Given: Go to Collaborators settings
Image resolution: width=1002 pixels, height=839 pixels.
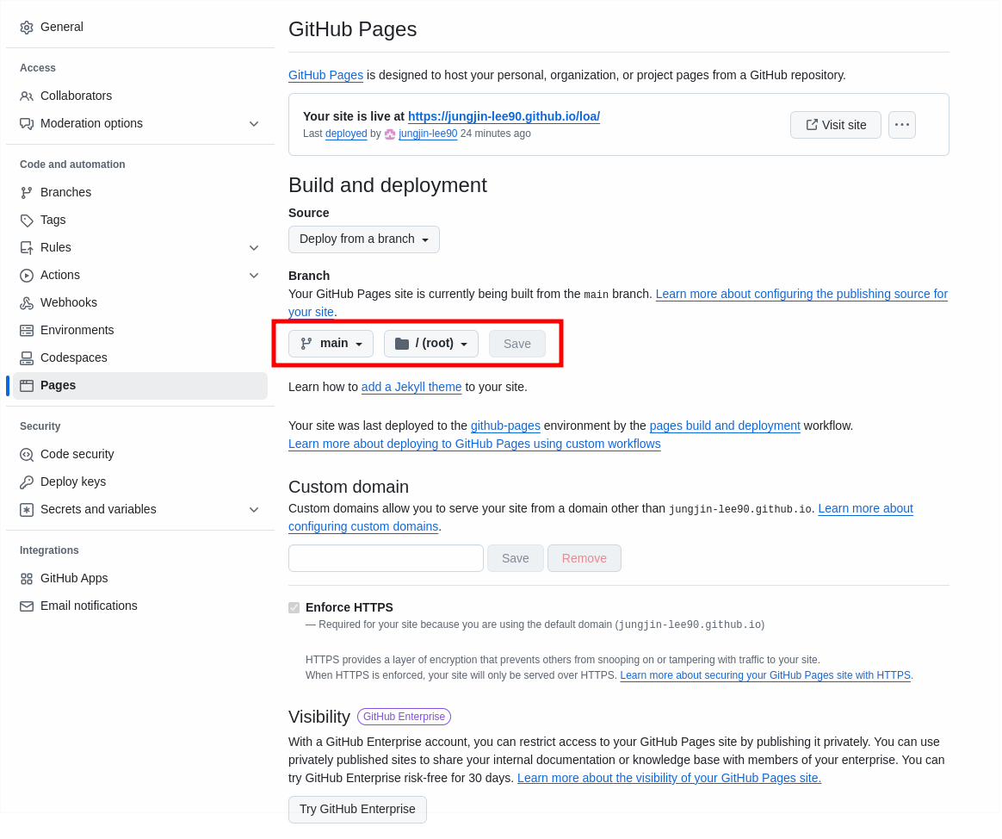Looking at the screenshot, I should point(140,96).
